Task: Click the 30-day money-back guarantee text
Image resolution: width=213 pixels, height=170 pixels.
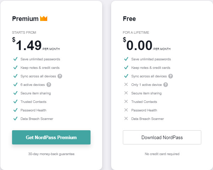Action: pos(51,154)
